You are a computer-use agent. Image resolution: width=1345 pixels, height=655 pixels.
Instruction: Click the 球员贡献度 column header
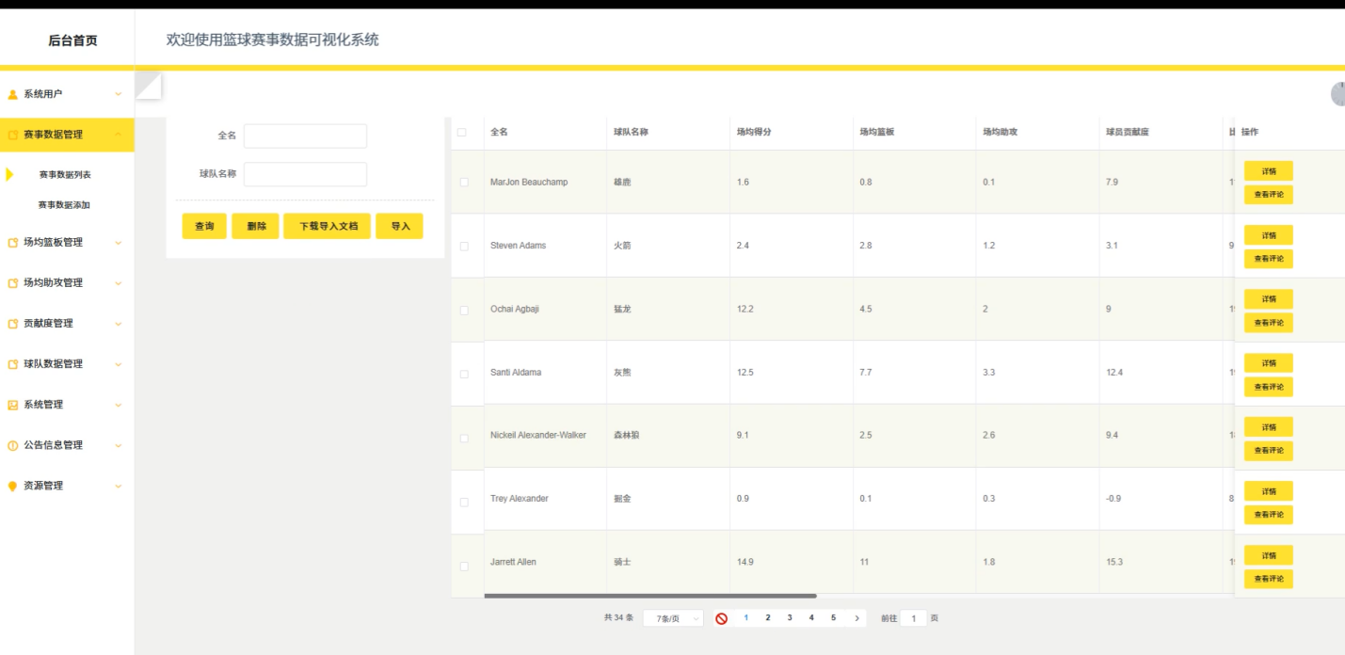pyautogui.click(x=1128, y=132)
